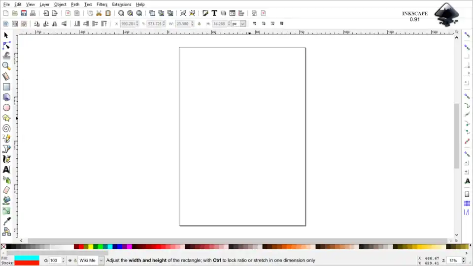Click the cyan Fill color indicator

tap(27, 258)
